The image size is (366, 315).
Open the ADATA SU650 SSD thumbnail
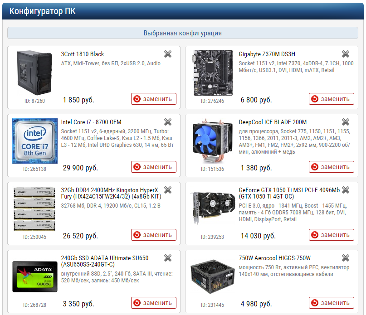[x=35, y=277]
